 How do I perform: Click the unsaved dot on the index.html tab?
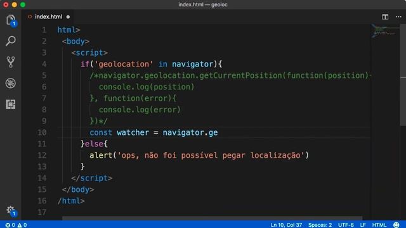68,17
